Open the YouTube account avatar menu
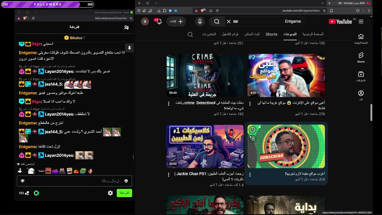The image size is (382, 215). click(145, 21)
